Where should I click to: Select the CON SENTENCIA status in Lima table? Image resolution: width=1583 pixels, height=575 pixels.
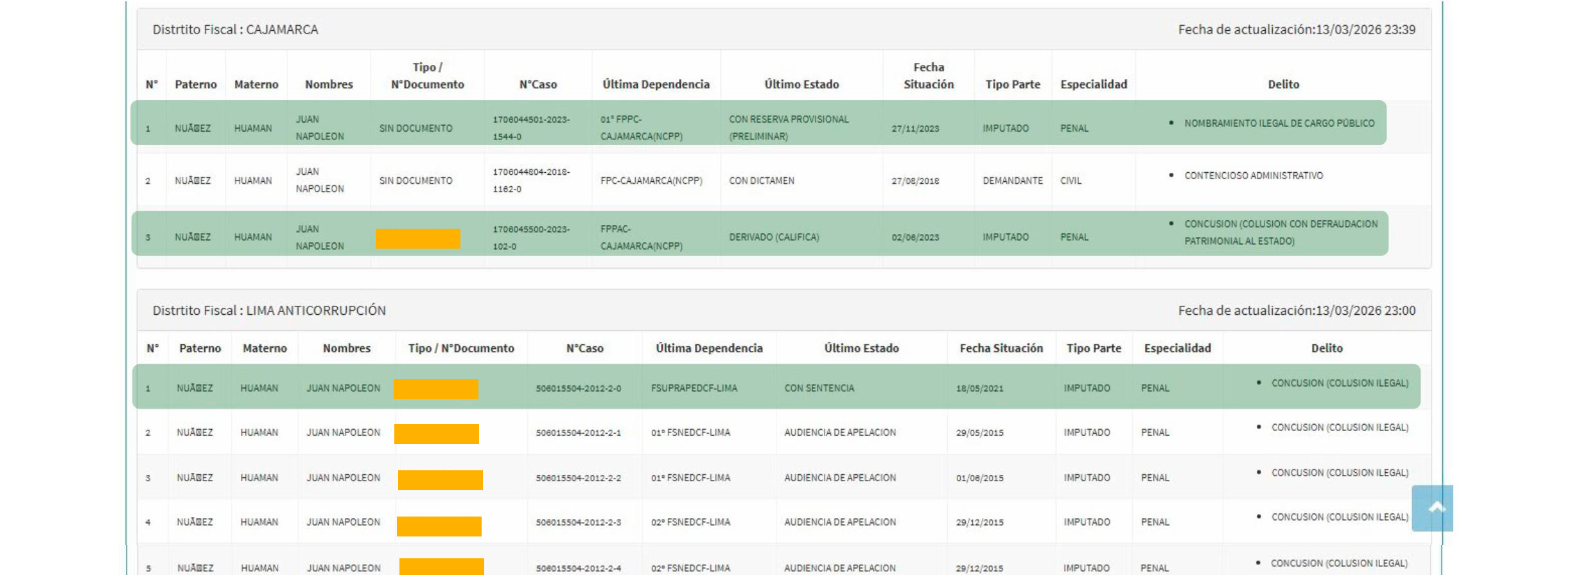pyautogui.click(x=819, y=388)
